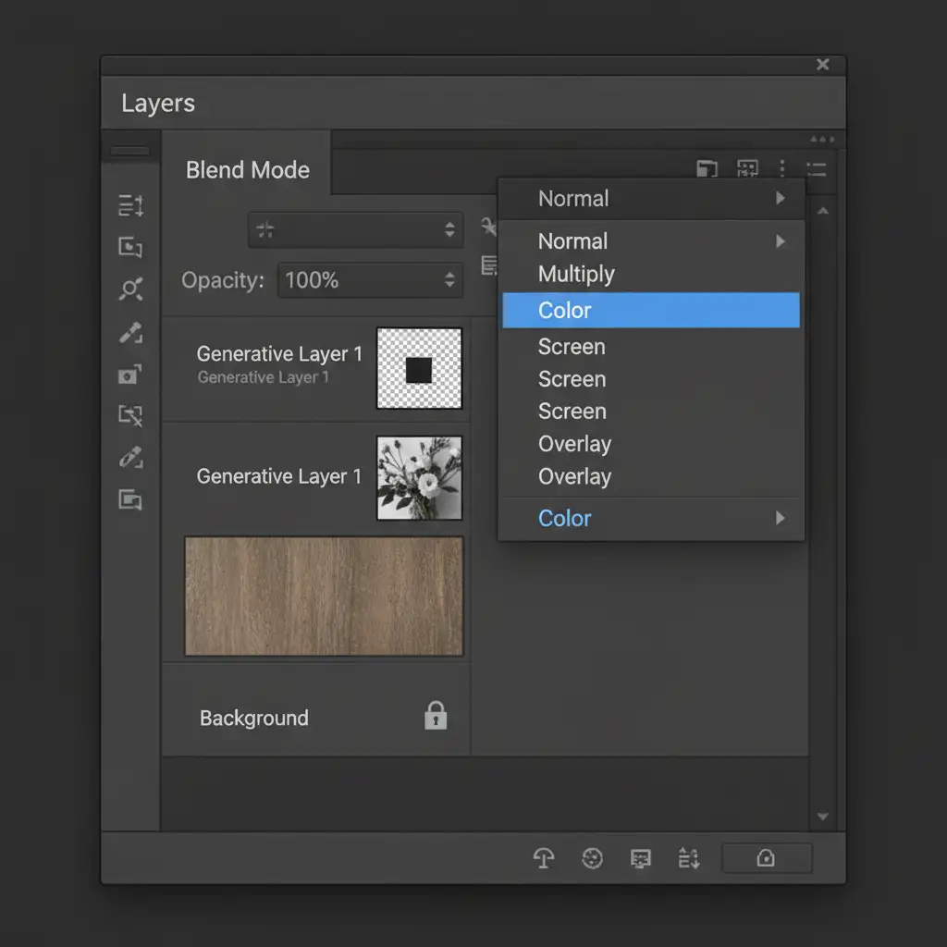The width and height of the screenshot is (947, 947).
Task: Open the blend mode combo box above Opacity
Action: pyautogui.click(x=355, y=230)
